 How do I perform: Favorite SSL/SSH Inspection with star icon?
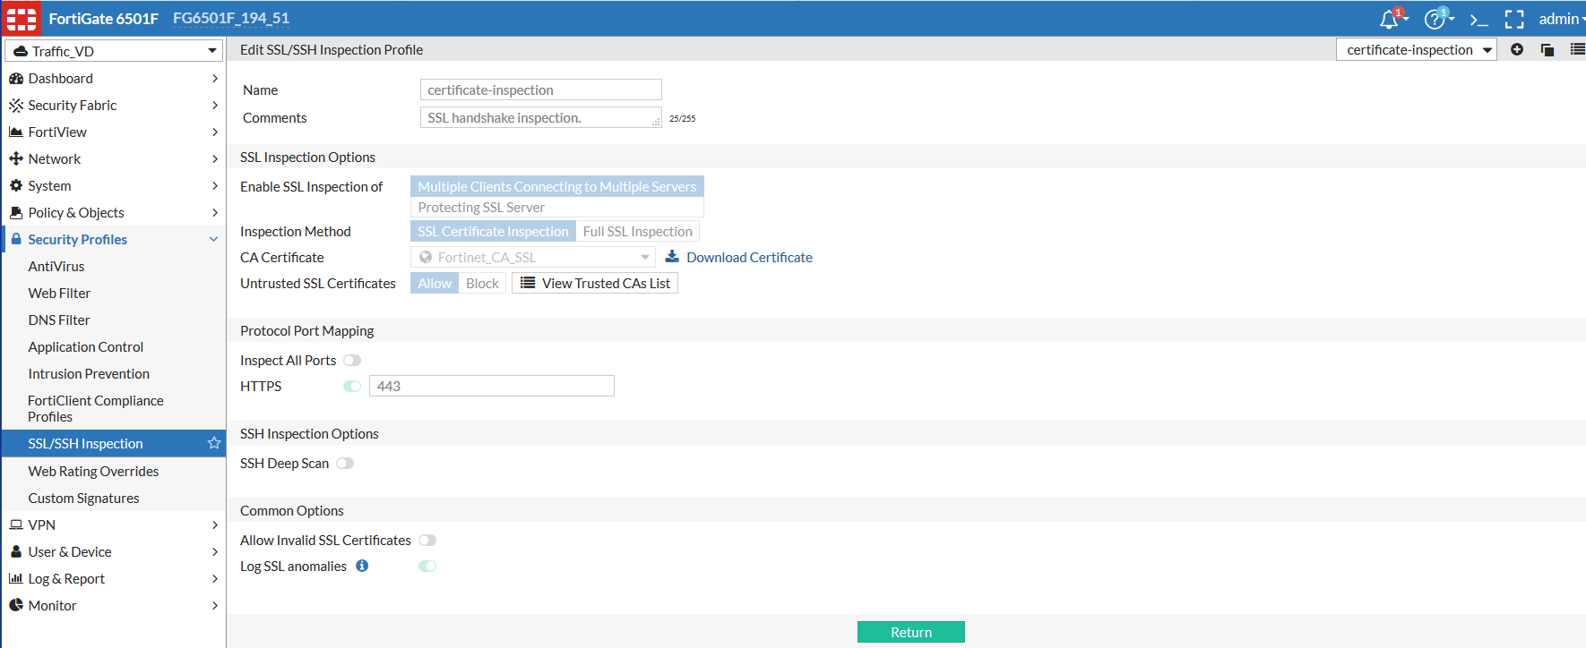click(214, 443)
